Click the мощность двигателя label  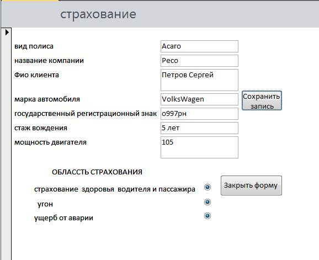coord(50,142)
